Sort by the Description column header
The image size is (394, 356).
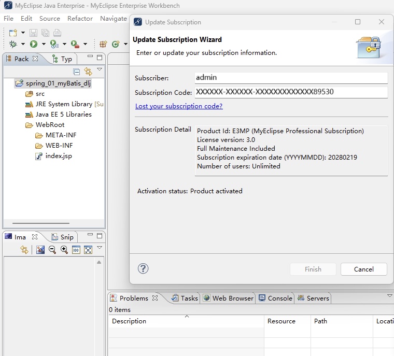click(186, 321)
